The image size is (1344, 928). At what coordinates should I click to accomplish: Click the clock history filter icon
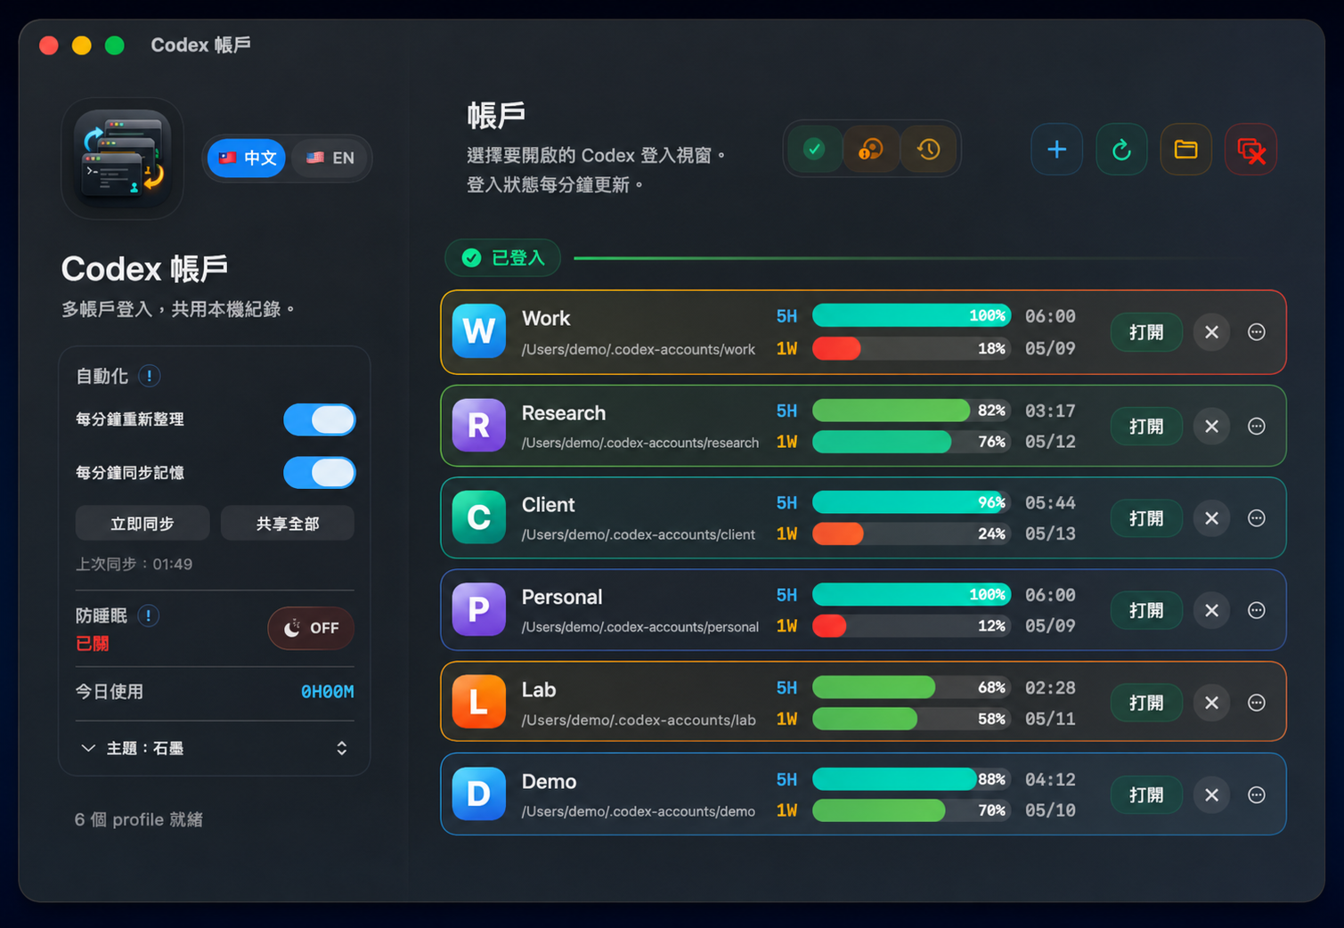tap(928, 149)
